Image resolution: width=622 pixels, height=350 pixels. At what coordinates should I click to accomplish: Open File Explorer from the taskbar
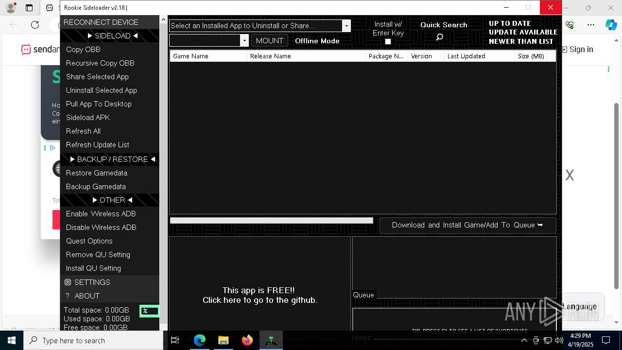(223, 340)
